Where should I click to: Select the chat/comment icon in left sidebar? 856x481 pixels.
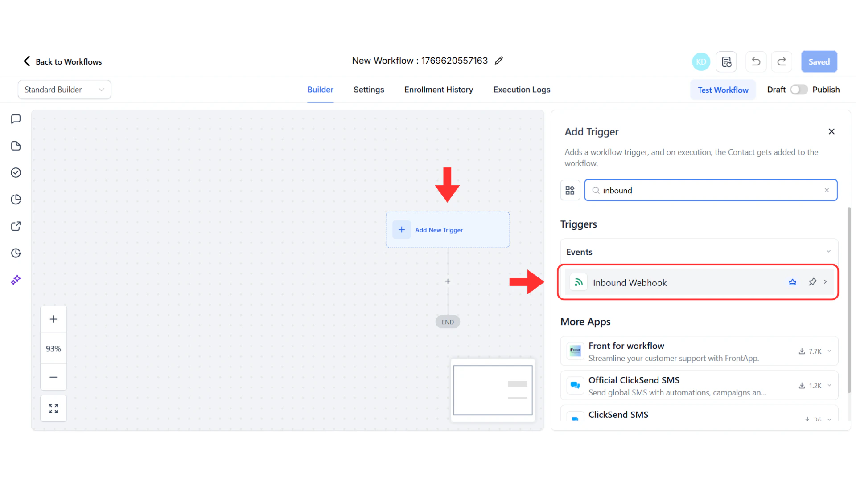(x=16, y=119)
